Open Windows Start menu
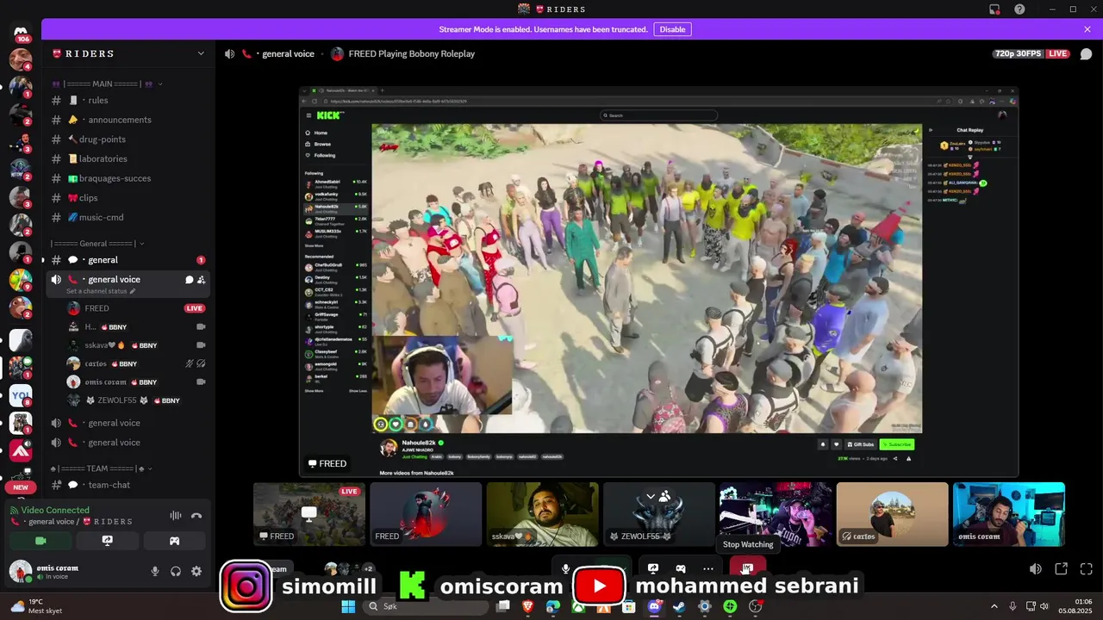This screenshot has height=620, width=1103. coord(348,606)
